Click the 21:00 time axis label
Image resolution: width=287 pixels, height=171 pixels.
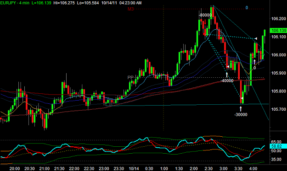[44, 168]
